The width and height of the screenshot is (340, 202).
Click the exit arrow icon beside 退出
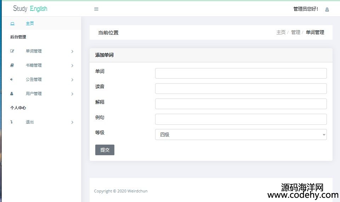tap(11, 122)
